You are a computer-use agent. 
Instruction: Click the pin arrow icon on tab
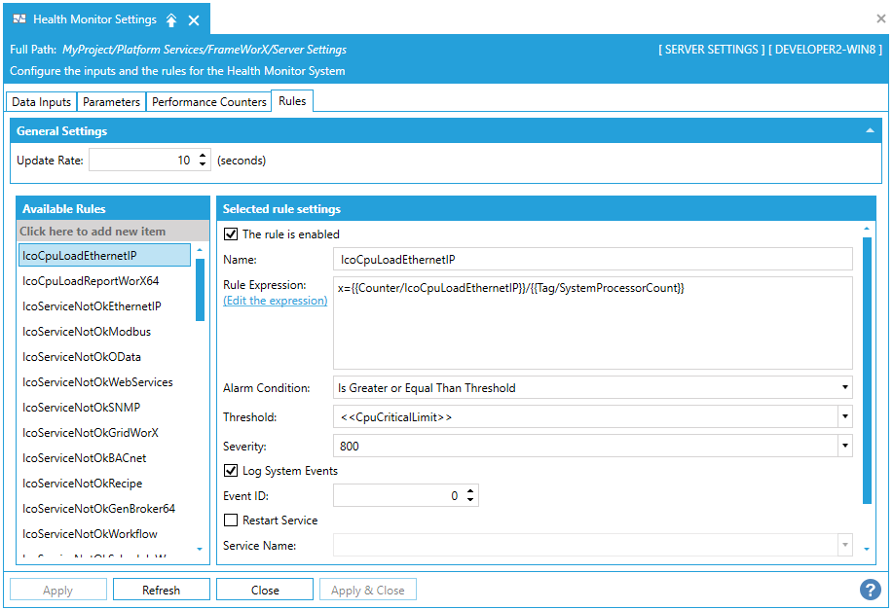[x=171, y=20]
